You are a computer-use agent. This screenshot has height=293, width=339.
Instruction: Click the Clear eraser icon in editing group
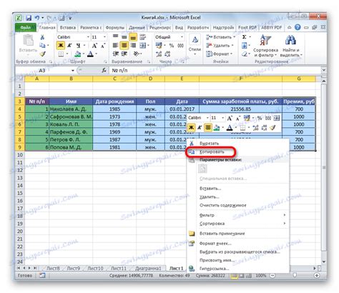tap(245, 54)
